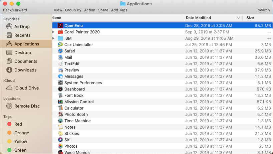Click the Remote Disc icon
This screenshot has width=273, height=154.
9,106
